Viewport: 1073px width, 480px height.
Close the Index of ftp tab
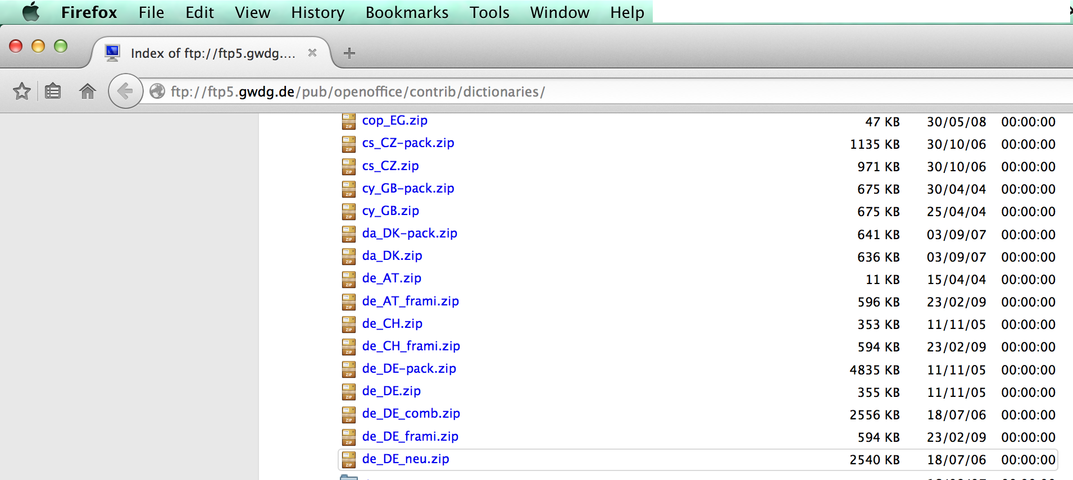pyautogui.click(x=312, y=53)
